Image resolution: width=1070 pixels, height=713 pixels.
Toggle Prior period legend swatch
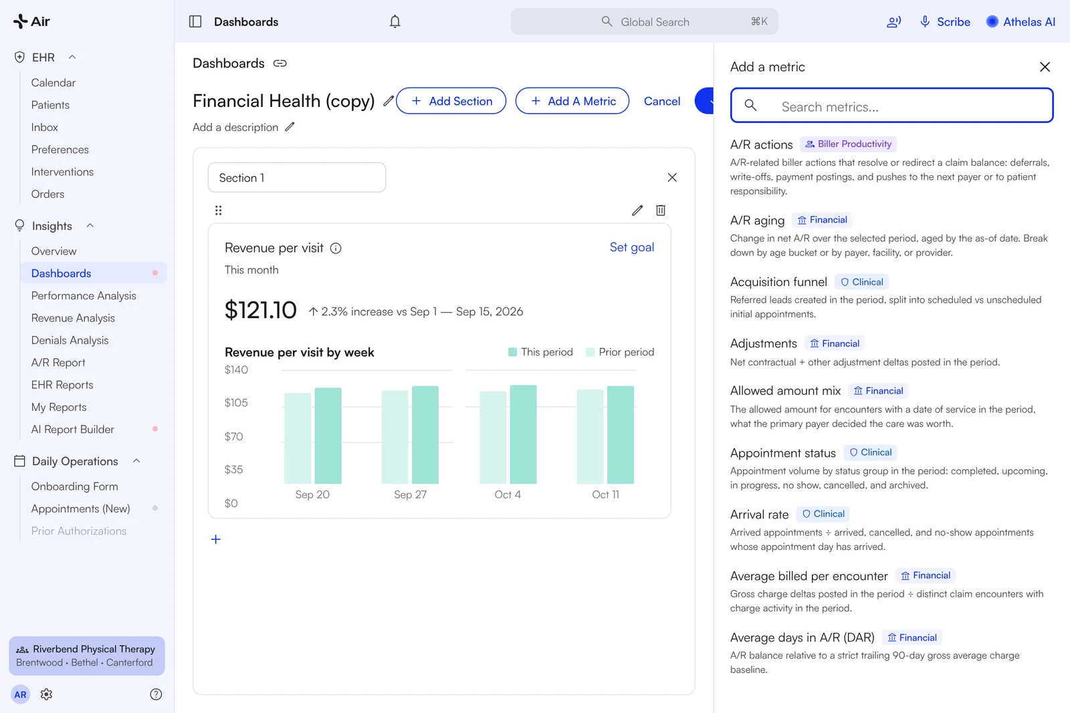click(x=591, y=352)
